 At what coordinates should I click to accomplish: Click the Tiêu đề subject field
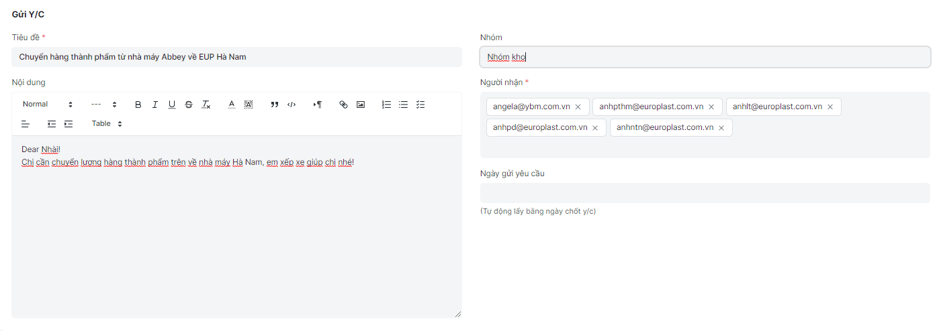tap(236, 57)
